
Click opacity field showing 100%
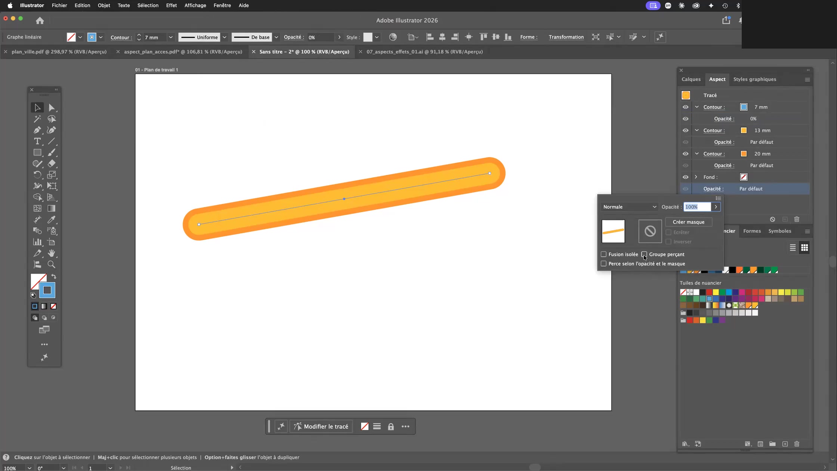coord(697,207)
